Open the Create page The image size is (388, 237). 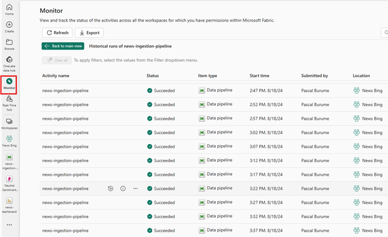(x=9, y=27)
